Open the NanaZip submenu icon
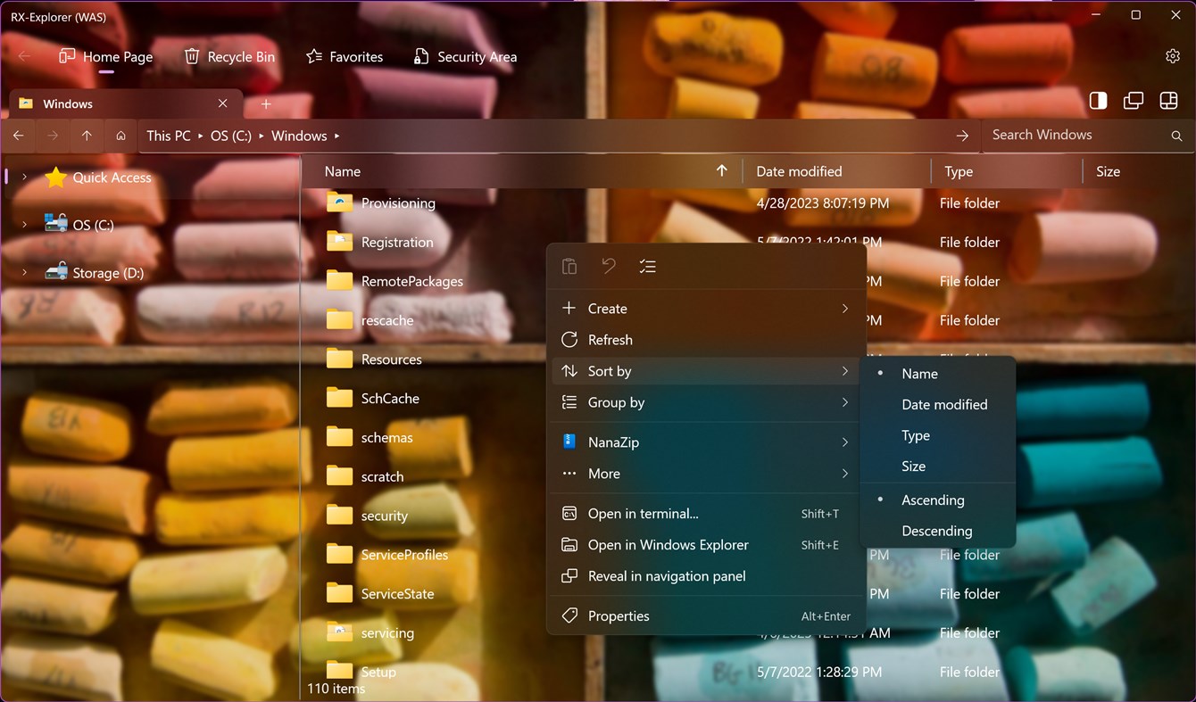 844,442
